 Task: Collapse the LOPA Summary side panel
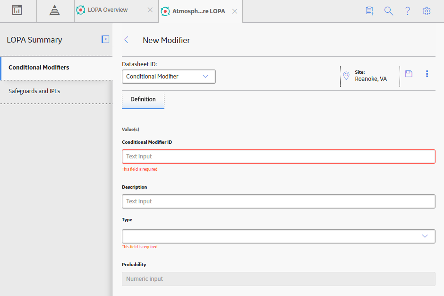pyautogui.click(x=105, y=39)
